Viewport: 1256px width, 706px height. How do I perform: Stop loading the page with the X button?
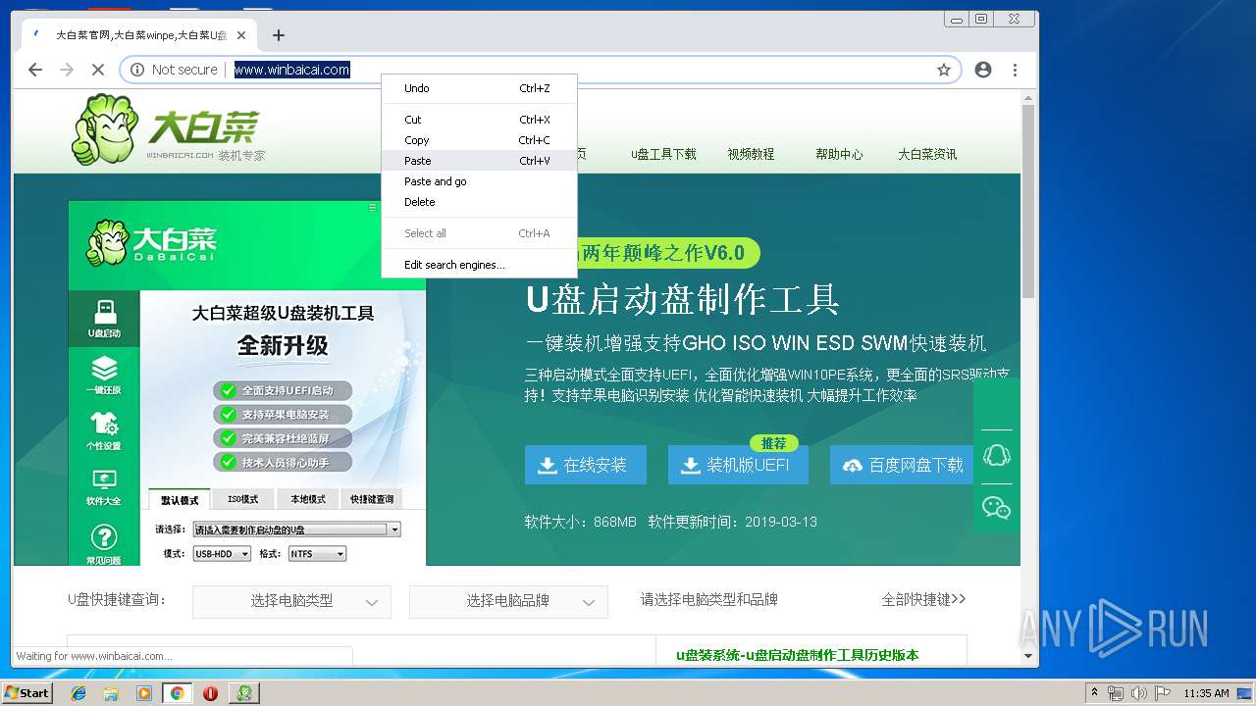pyautogui.click(x=98, y=70)
